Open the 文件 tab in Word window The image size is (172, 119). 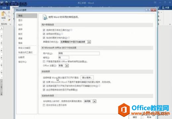pyautogui.click(x=4, y=8)
